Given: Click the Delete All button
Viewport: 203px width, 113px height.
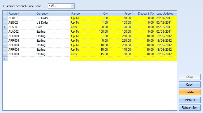Looking at the screenshot, I should pyautogui.click(x=189, y=100).
